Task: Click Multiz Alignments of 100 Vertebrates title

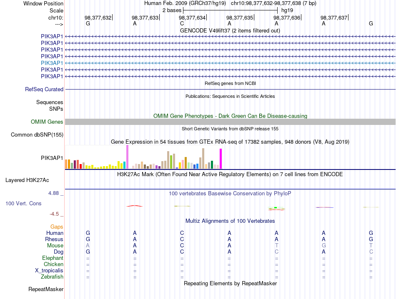Action: (x=230, y=221)
